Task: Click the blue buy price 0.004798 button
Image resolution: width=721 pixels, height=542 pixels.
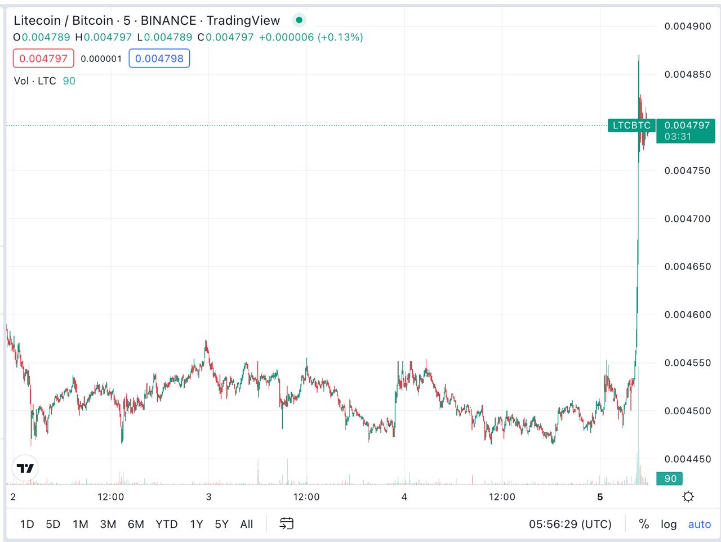Action: pyautogui.click(x=159, y=59)
